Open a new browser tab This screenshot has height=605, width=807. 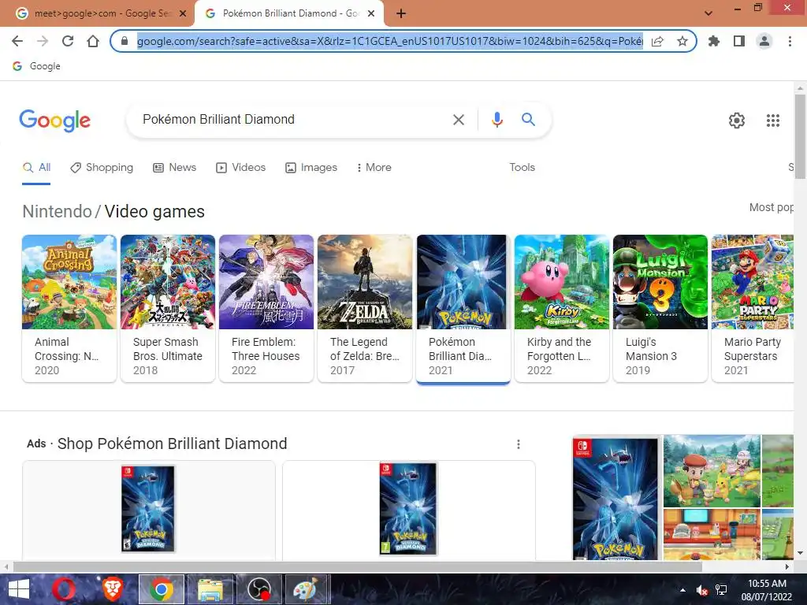pos(401,13)
